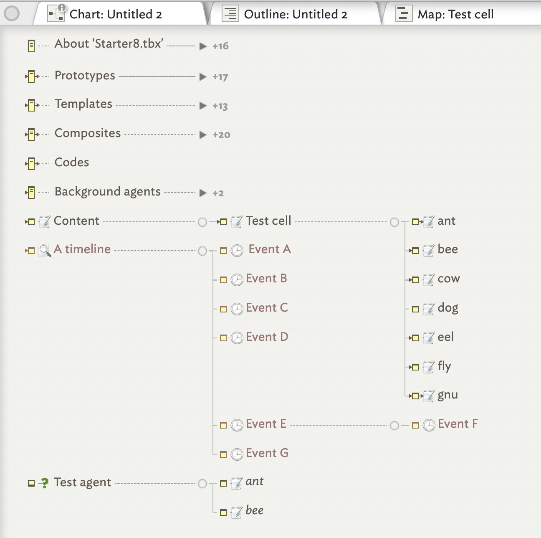The height and width of the screenshot is (538, 541).
Task: Click the yellow badge square beside Event C
Action: pos(223,309)
